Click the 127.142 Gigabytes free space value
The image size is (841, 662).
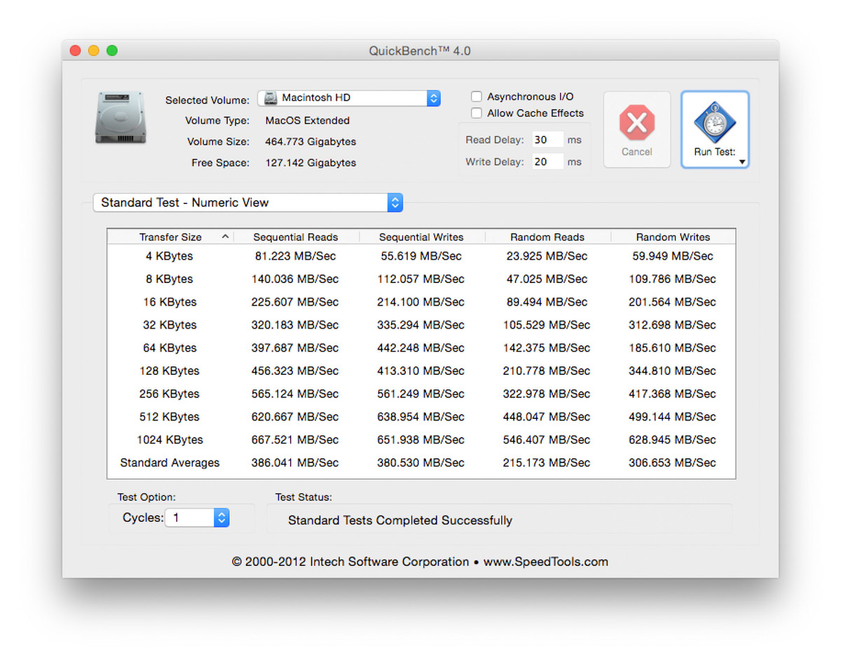[x=310, y=163]
